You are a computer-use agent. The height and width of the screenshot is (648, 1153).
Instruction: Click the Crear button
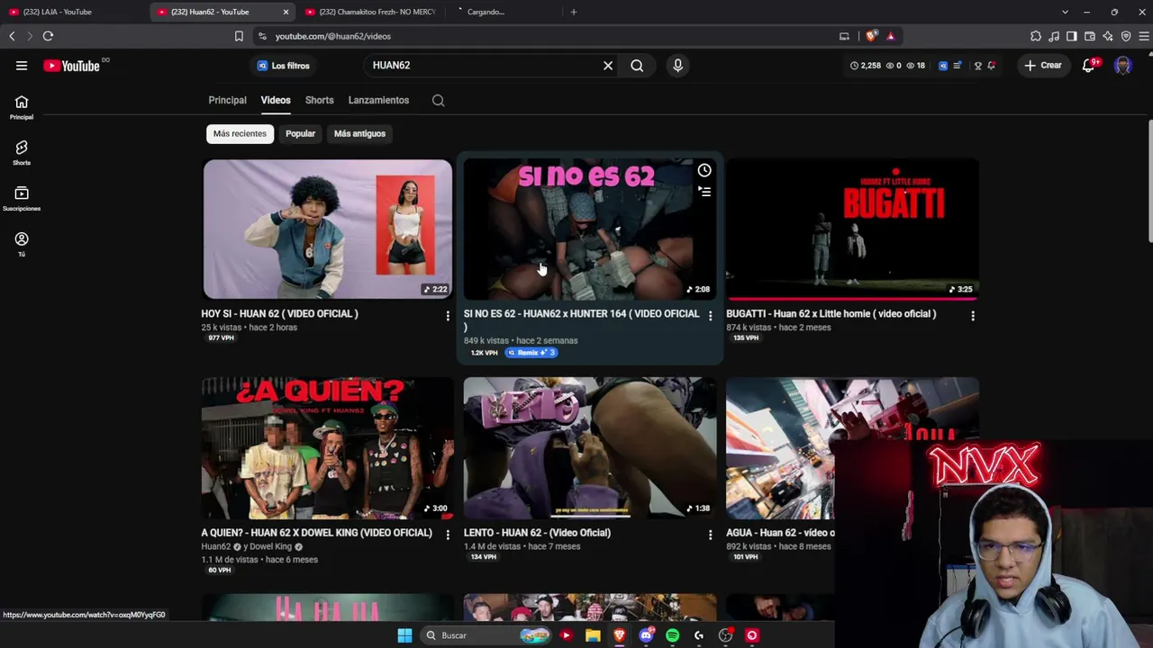[x=1043, y=66]
